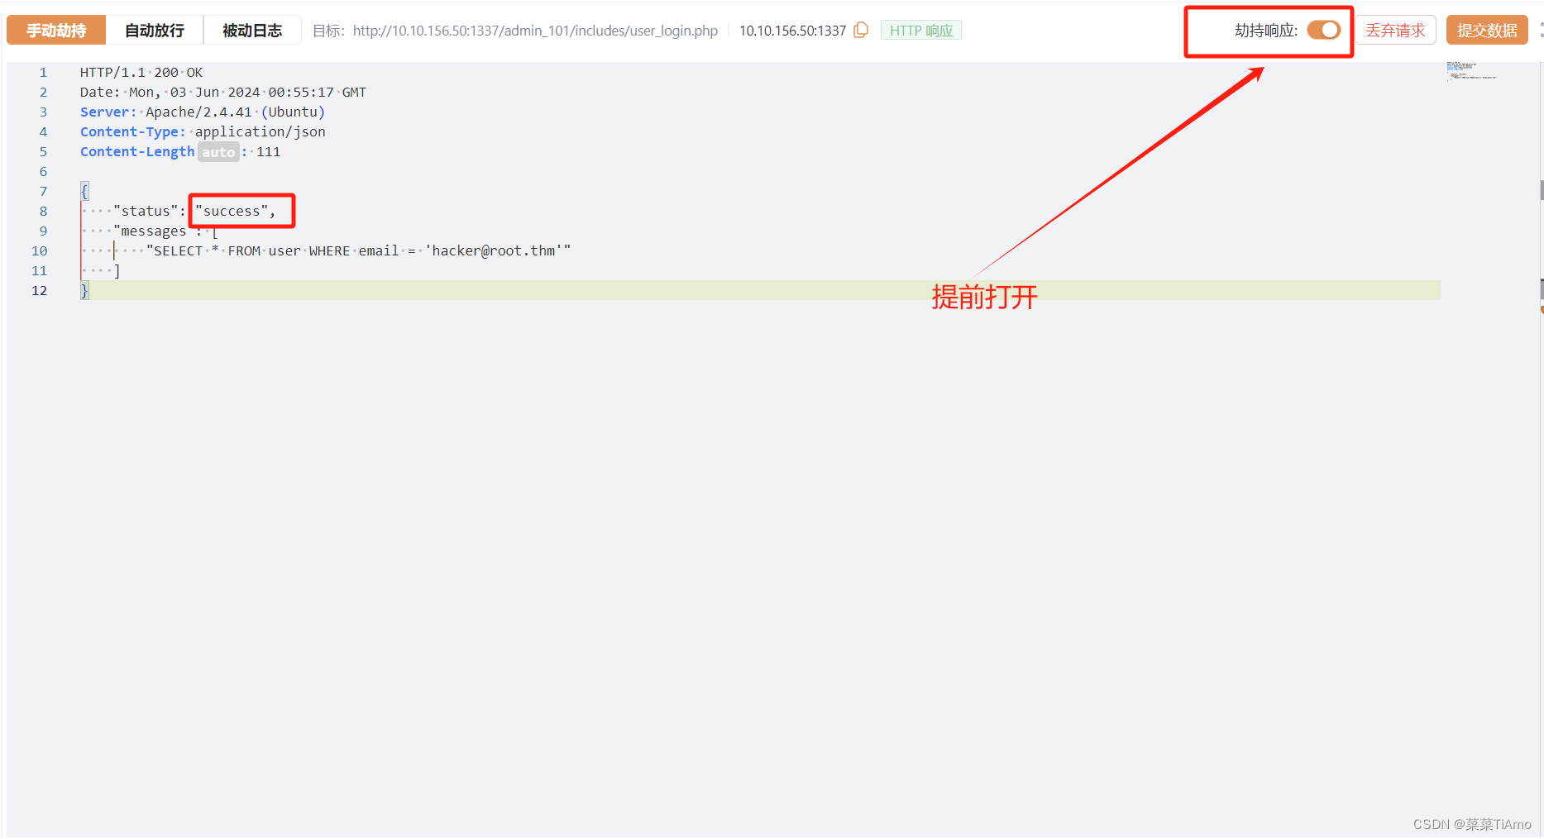Click the auto badge on Content-Length
The image size is (1544, 839).
click(218, 152)
